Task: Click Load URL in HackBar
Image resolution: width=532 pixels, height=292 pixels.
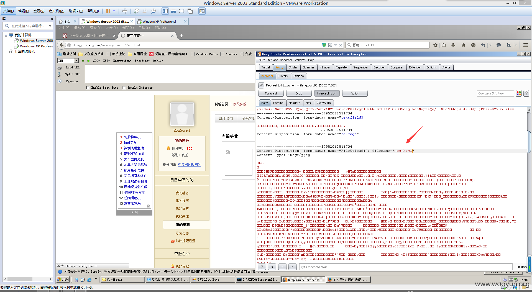Action: click(73, 68)
